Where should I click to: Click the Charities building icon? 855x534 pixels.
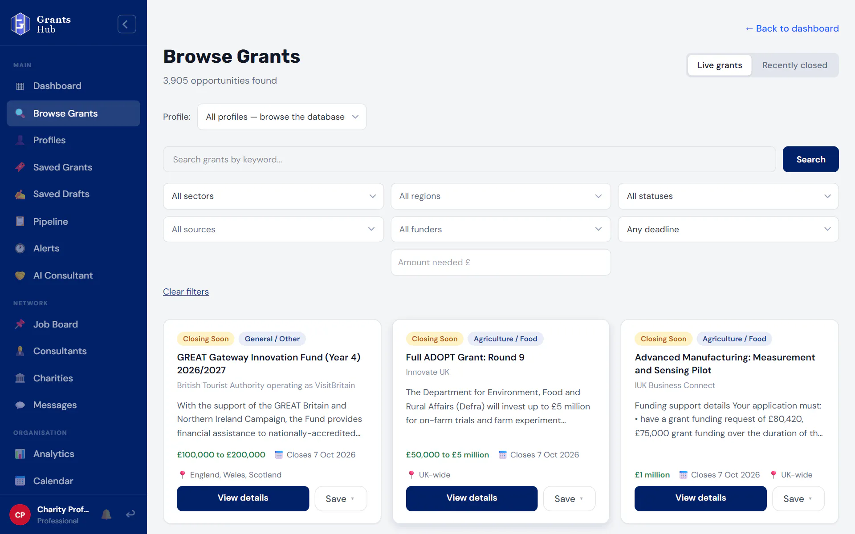pyautogui.click(x=20, y=378)
